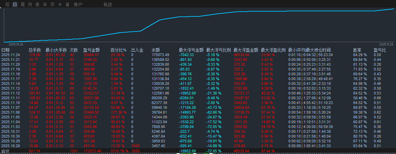The height and width of the screenshot is (154, 396).
Task: Select the 2025.10.28 first trading day row
Action: [x=198, y=146]
